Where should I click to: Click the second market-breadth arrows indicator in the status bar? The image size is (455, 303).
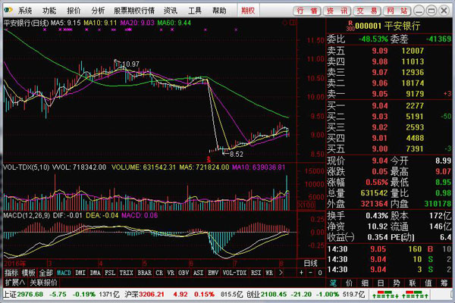pyautogui.click(x=416, y=295)
